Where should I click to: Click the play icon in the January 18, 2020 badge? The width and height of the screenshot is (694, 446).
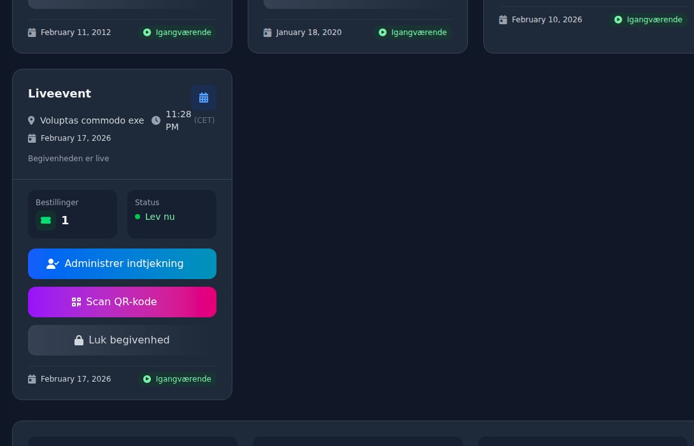pyautogui.click(x=383, y=32)
